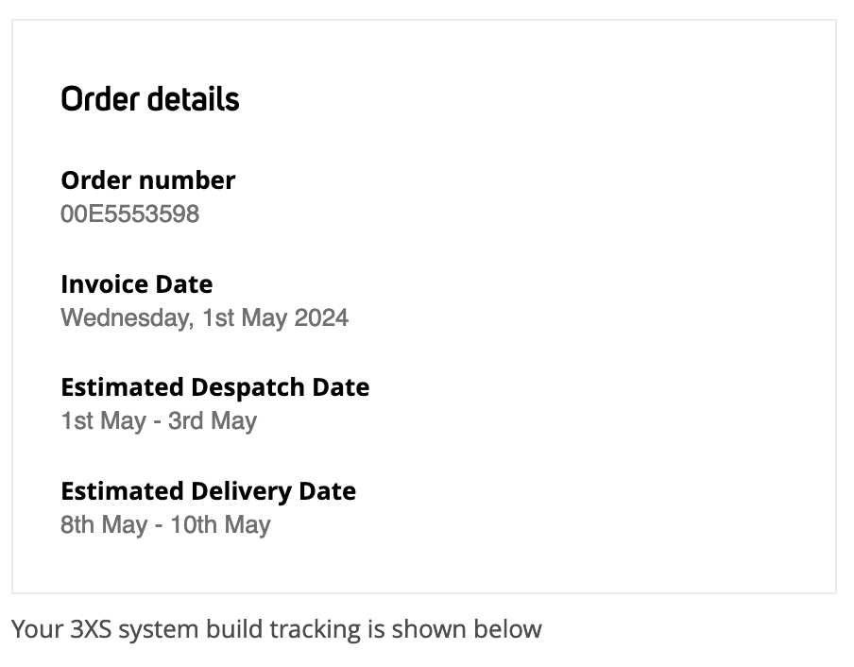
Task: Click the Estimated Delivery Date label
Action: [x=209, y=491]
